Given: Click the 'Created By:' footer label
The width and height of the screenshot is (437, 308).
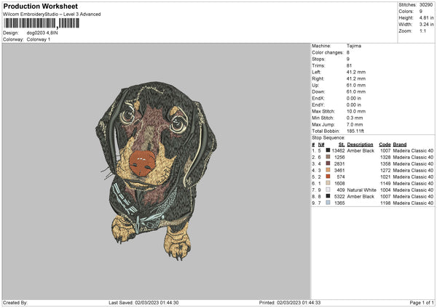Looking at the screenshot, I should [x=15, y=303].
